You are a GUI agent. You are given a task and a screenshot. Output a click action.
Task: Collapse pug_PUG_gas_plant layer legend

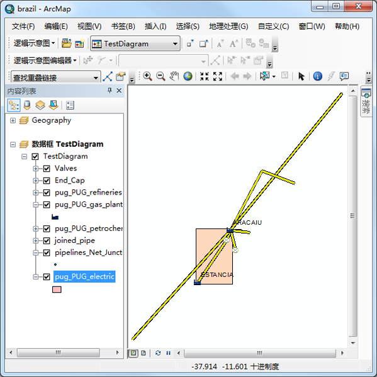(36, 205)
